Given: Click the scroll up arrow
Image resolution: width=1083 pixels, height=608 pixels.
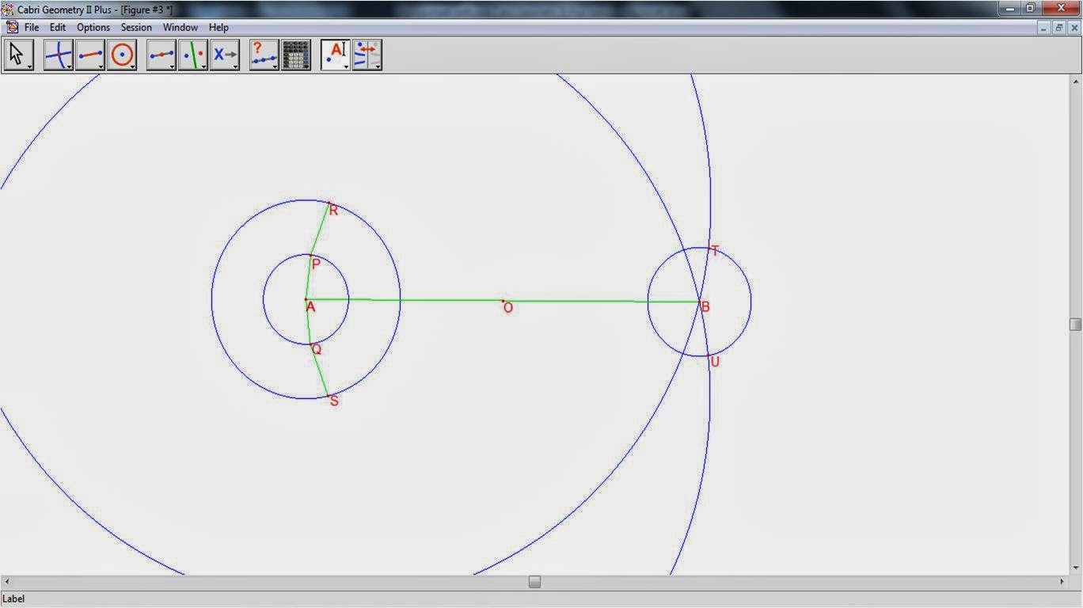Looking at the screenshot, I should tap(1075, 81).
